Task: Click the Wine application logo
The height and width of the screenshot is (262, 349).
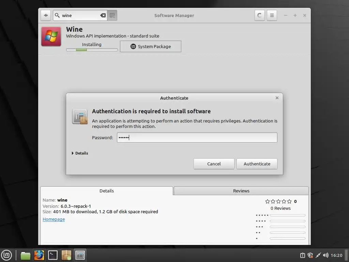Action: pyautogui.click(x=51, y=37)
